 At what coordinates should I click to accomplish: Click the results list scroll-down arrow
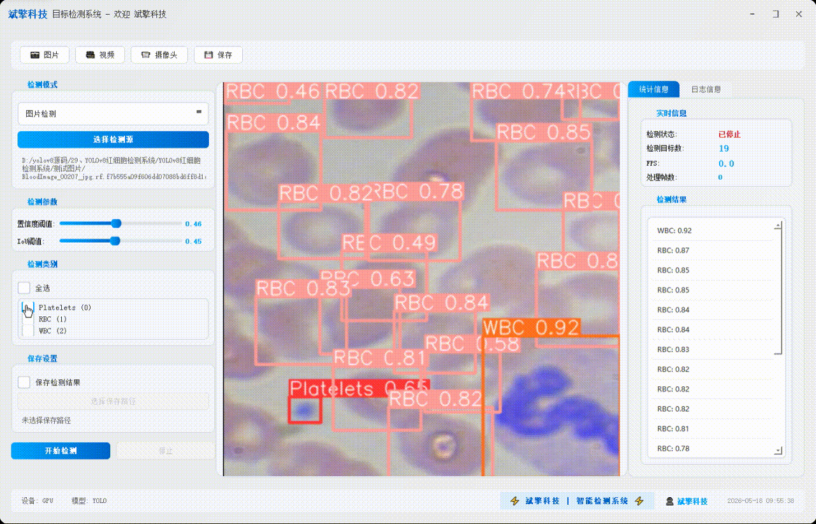pyautogui.click(x=778, y=451)
